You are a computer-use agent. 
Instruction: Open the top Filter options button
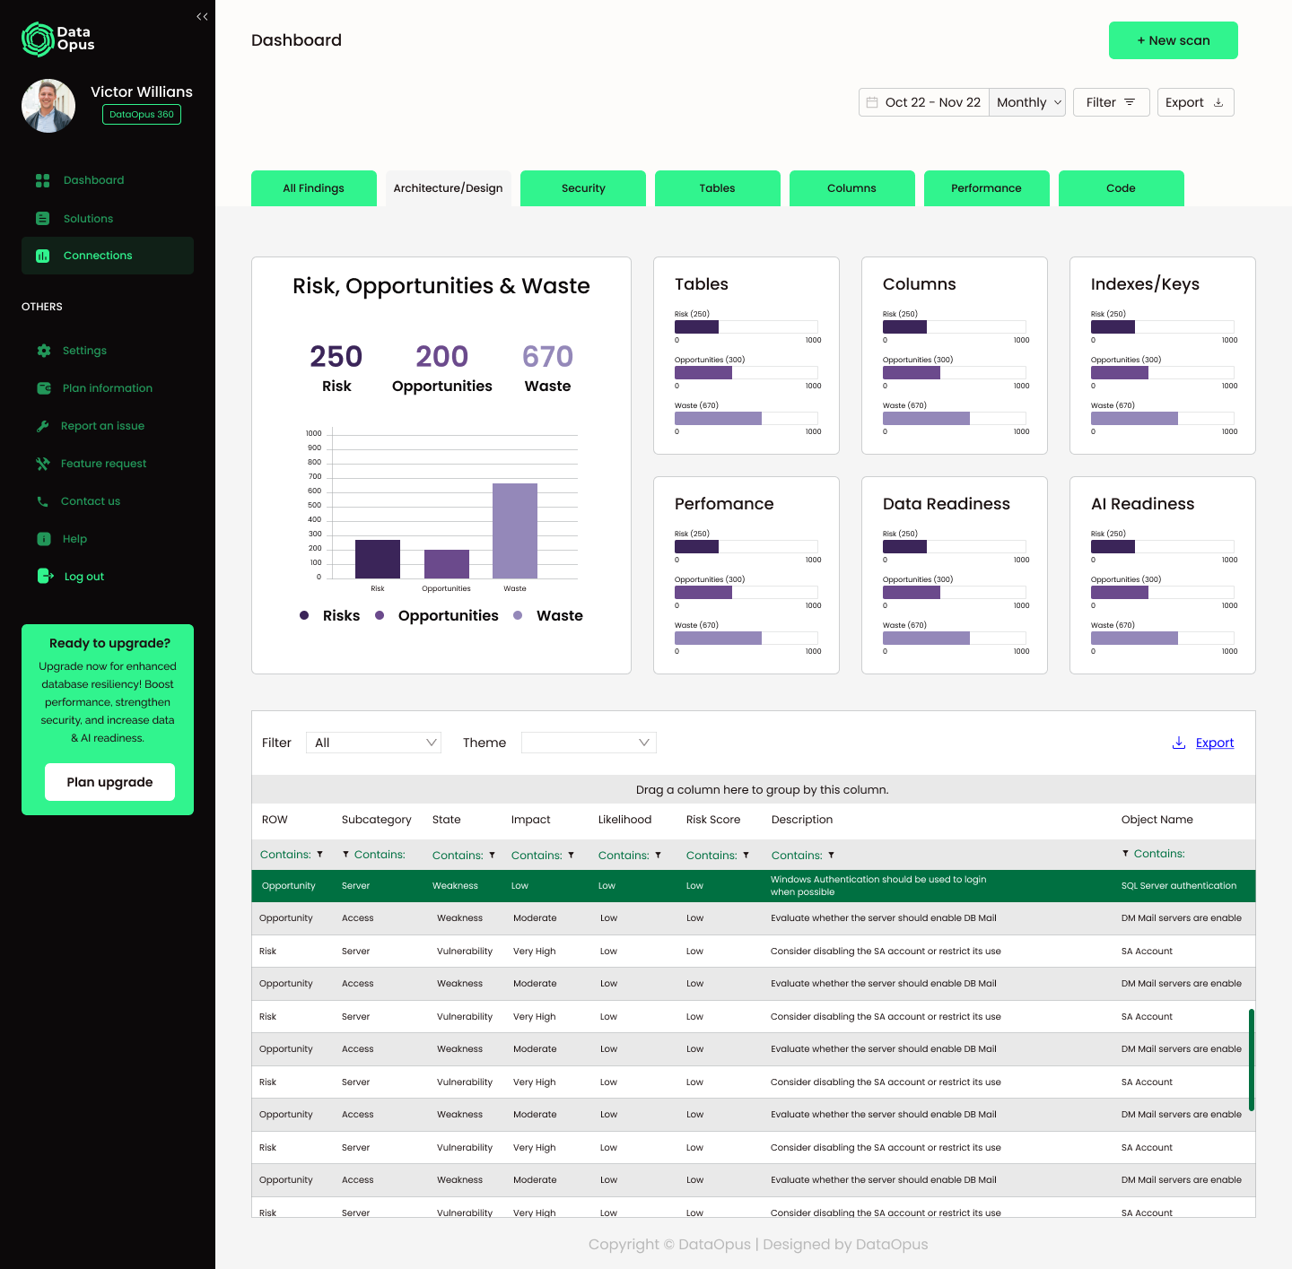point(1111,102)
